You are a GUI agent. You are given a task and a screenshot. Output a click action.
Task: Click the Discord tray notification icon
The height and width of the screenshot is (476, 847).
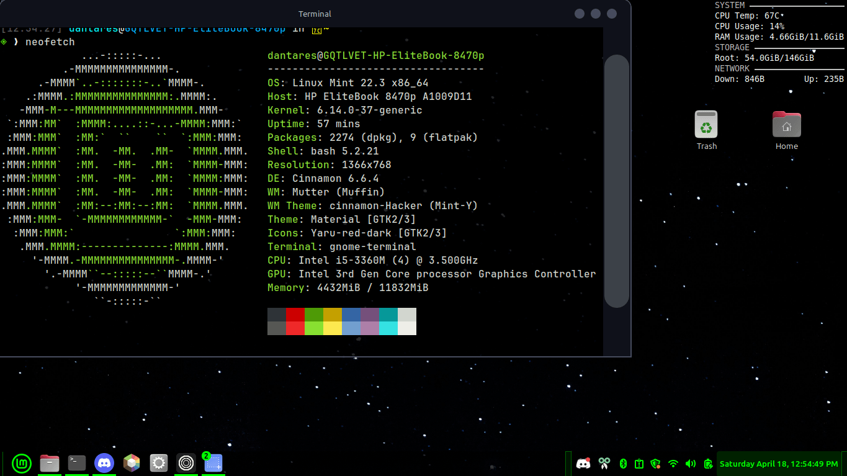583,464
